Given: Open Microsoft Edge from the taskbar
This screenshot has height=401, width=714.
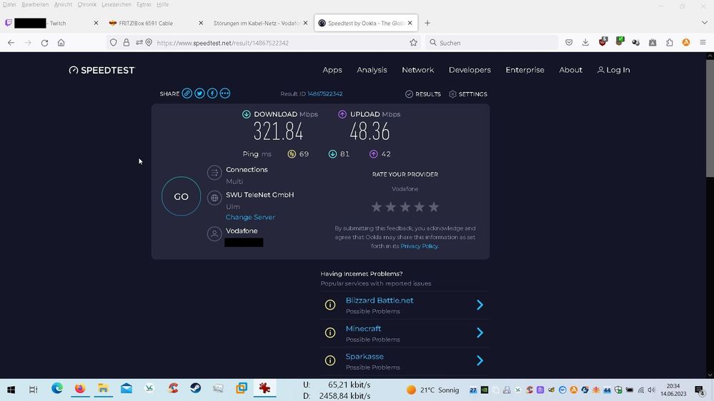Looking at the screenshot, I should 57,389.
